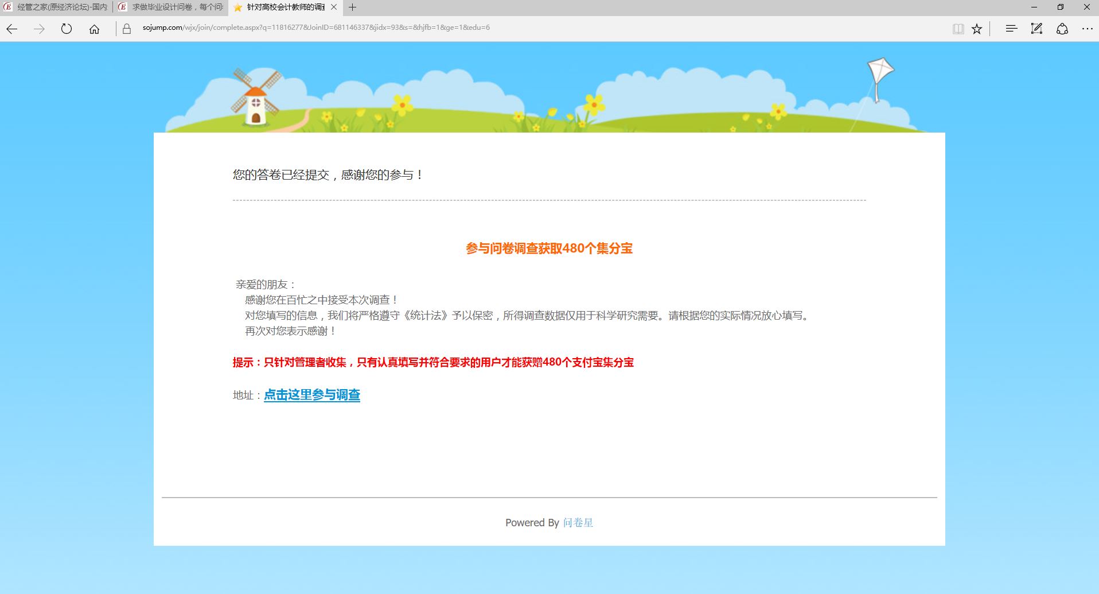The image size is (1099, 594).
Task: Make a web note with the pen icon
Action: [1036, 29]
